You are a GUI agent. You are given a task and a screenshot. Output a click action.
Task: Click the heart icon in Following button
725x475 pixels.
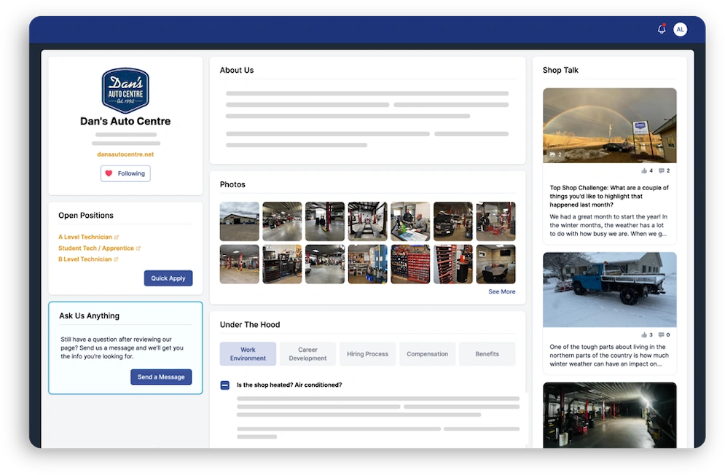tap(109, 173)
